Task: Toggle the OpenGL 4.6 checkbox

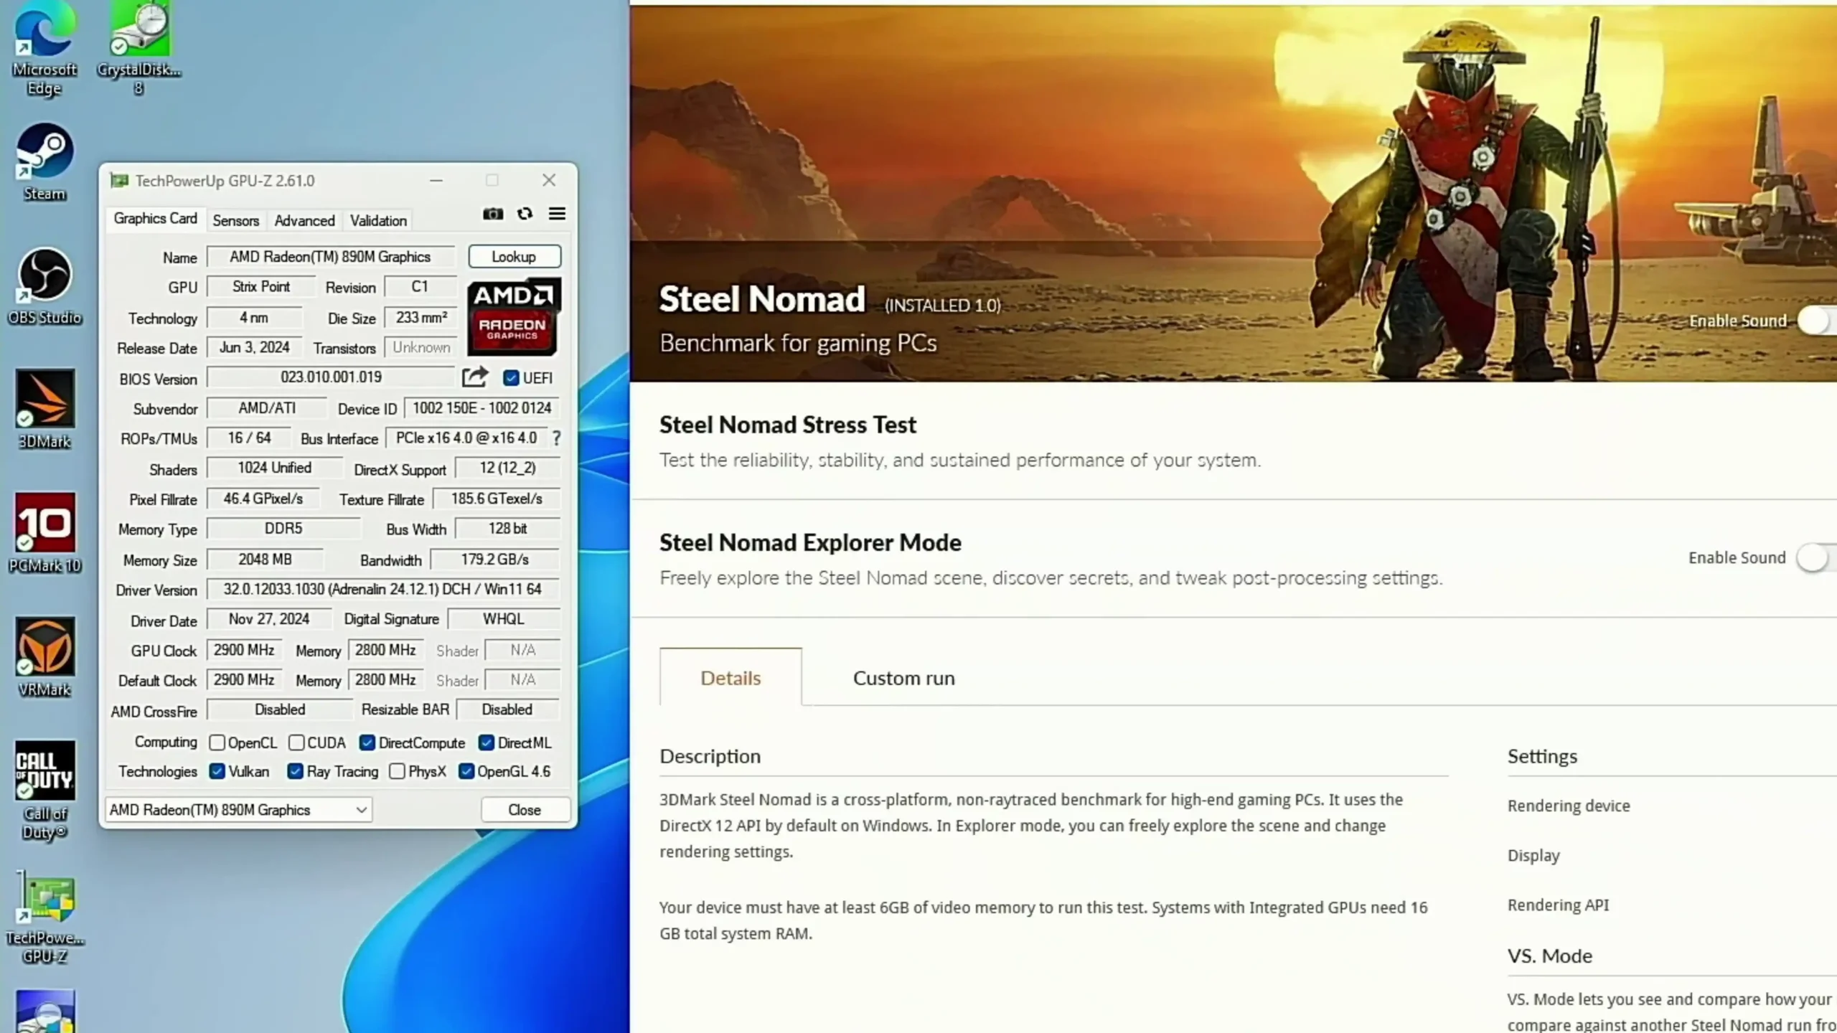Action: tap(466, 771)
